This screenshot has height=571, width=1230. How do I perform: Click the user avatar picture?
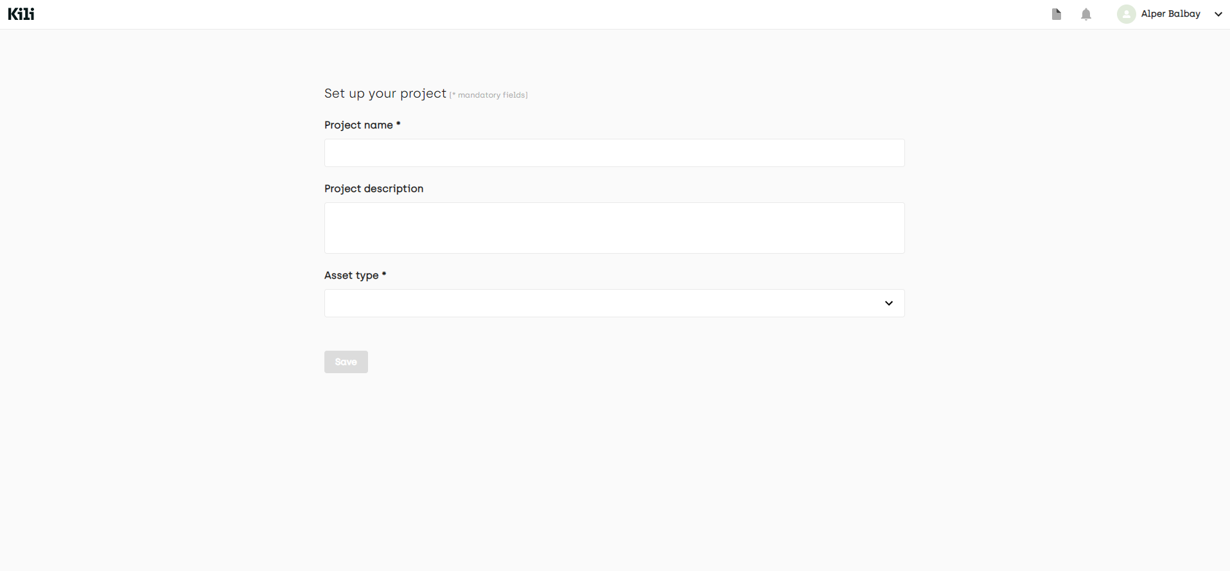click(1126, 14)
